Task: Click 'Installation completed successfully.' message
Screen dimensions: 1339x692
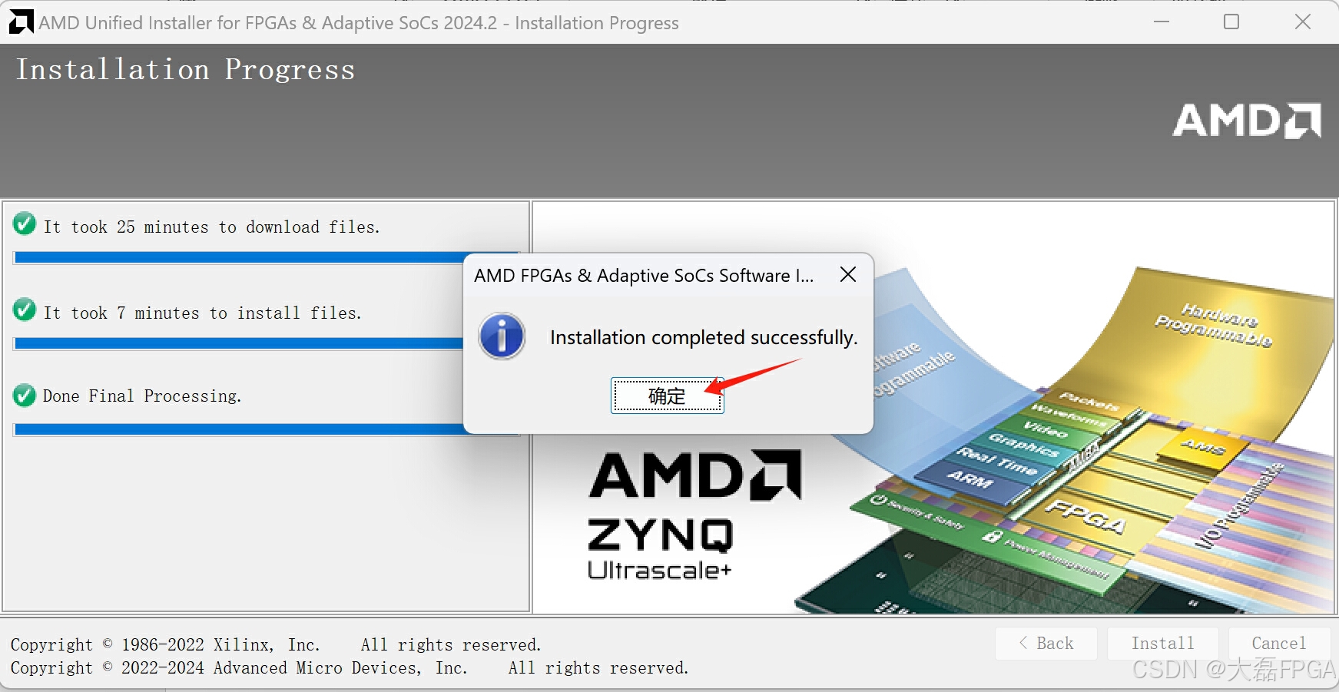Action: 704,338
